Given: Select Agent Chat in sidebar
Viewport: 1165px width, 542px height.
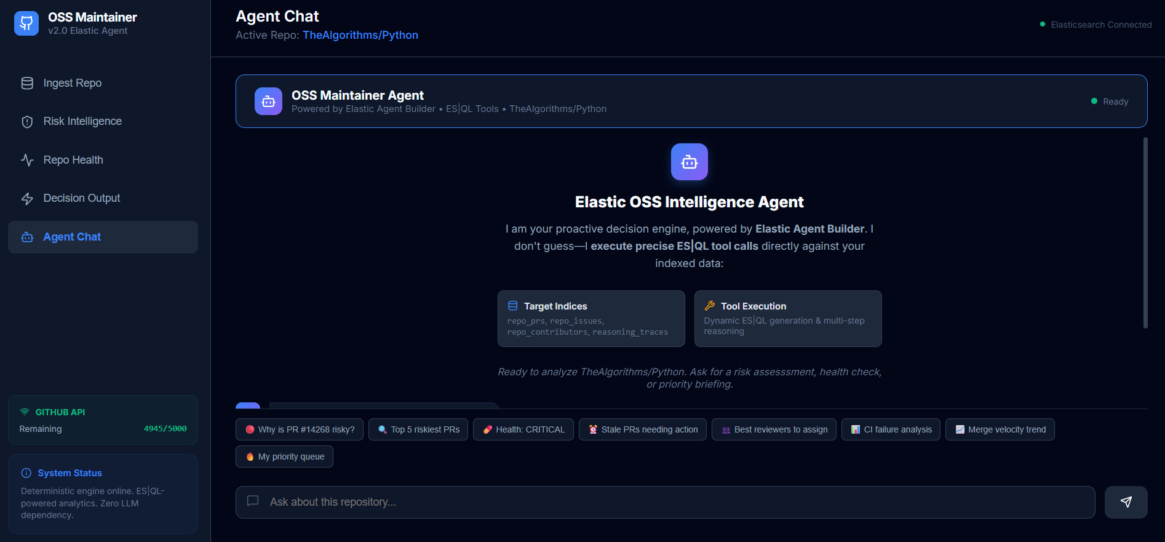Looking at the screenshot, I should pyautogui.click(x=103, y=237).
